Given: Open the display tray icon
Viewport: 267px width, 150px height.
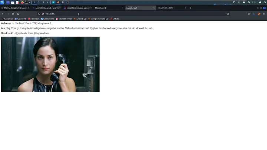Looking at the screenshot, I should tap(234, 2).
